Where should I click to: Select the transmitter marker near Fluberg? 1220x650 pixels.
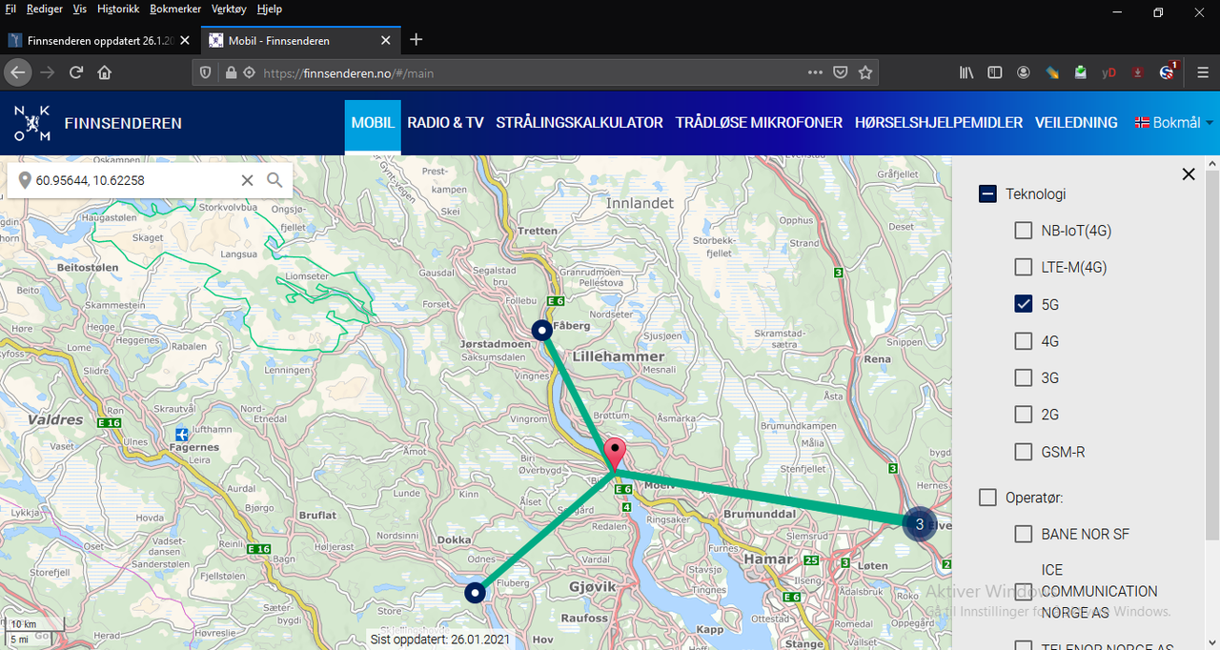click(x=475, y=593)
